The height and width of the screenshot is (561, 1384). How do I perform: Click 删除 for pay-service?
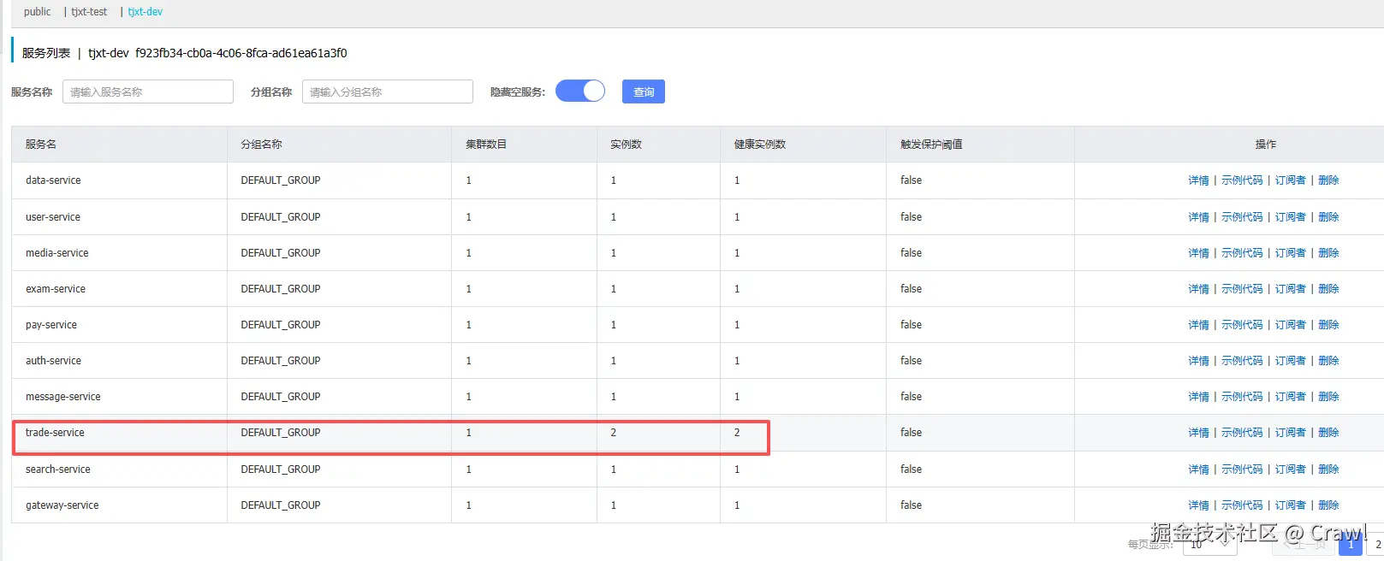pos(1328,325)
